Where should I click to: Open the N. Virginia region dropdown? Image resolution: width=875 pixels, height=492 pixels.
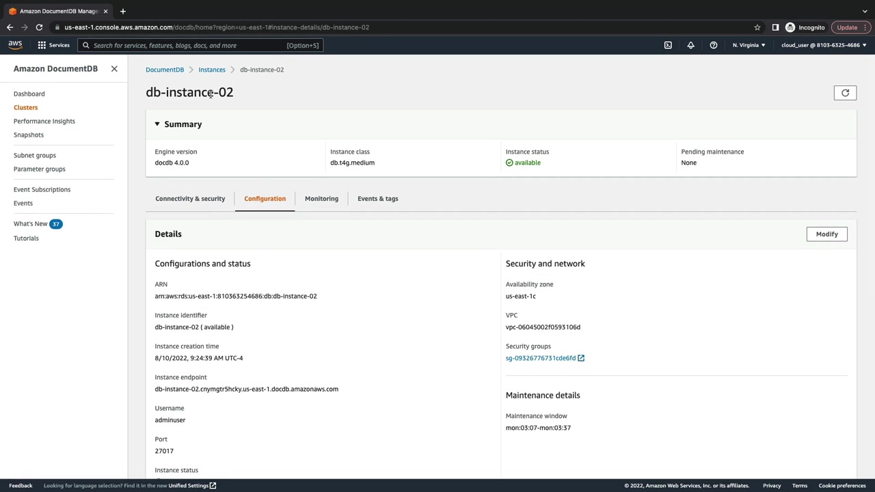(x=749, y=45)
